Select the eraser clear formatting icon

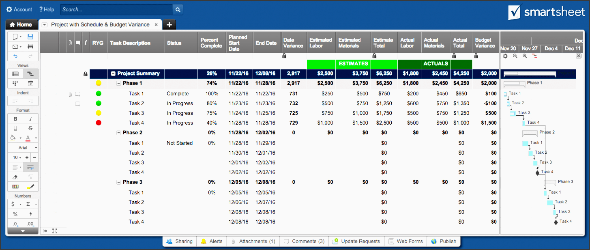15,177
